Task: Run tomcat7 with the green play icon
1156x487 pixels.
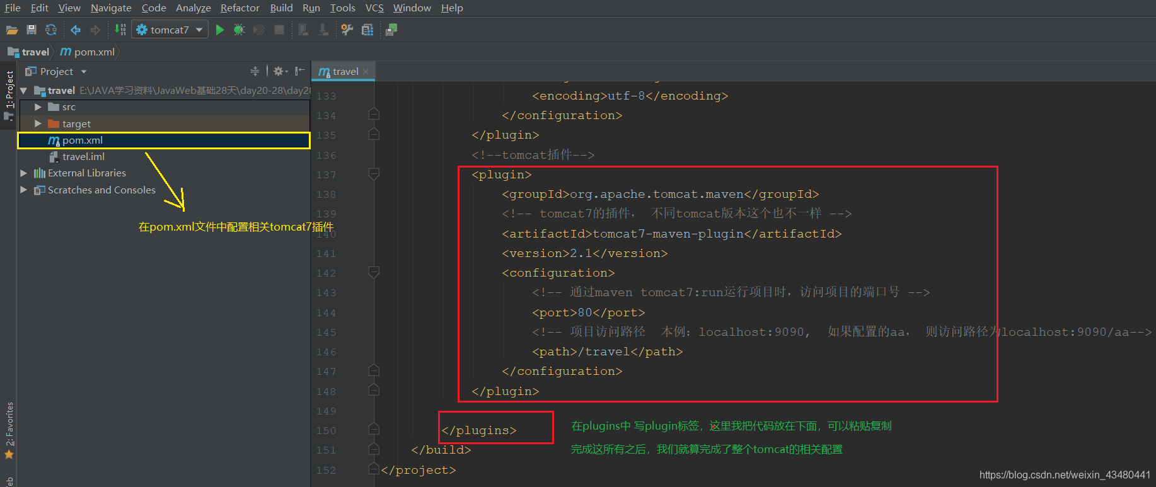Action: (220, 30)
